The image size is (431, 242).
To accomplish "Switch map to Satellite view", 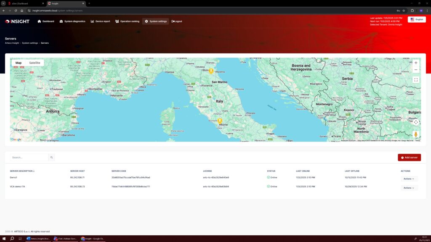I will [x=35, y=63].
